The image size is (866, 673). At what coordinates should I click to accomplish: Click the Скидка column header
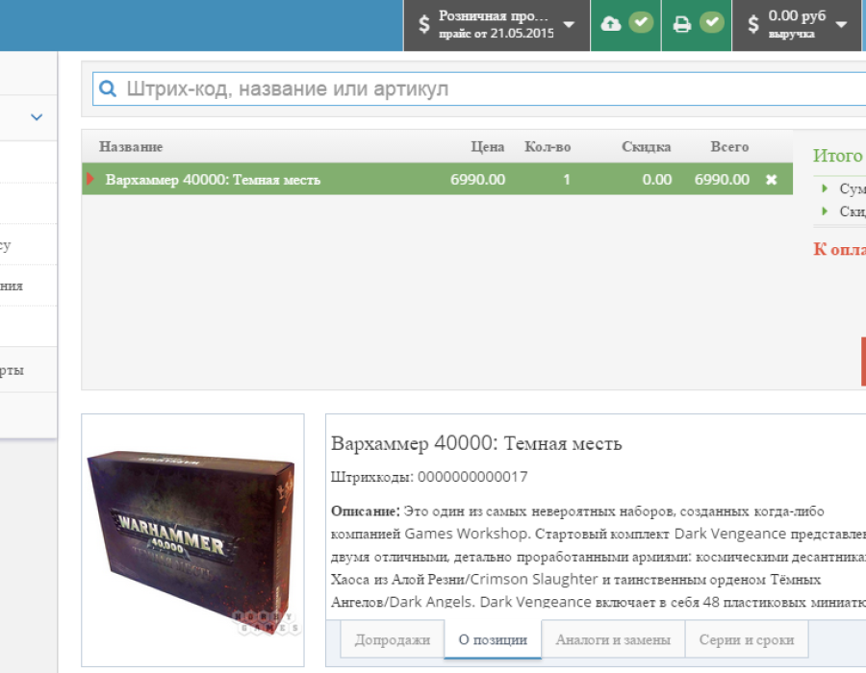(647, 147)
